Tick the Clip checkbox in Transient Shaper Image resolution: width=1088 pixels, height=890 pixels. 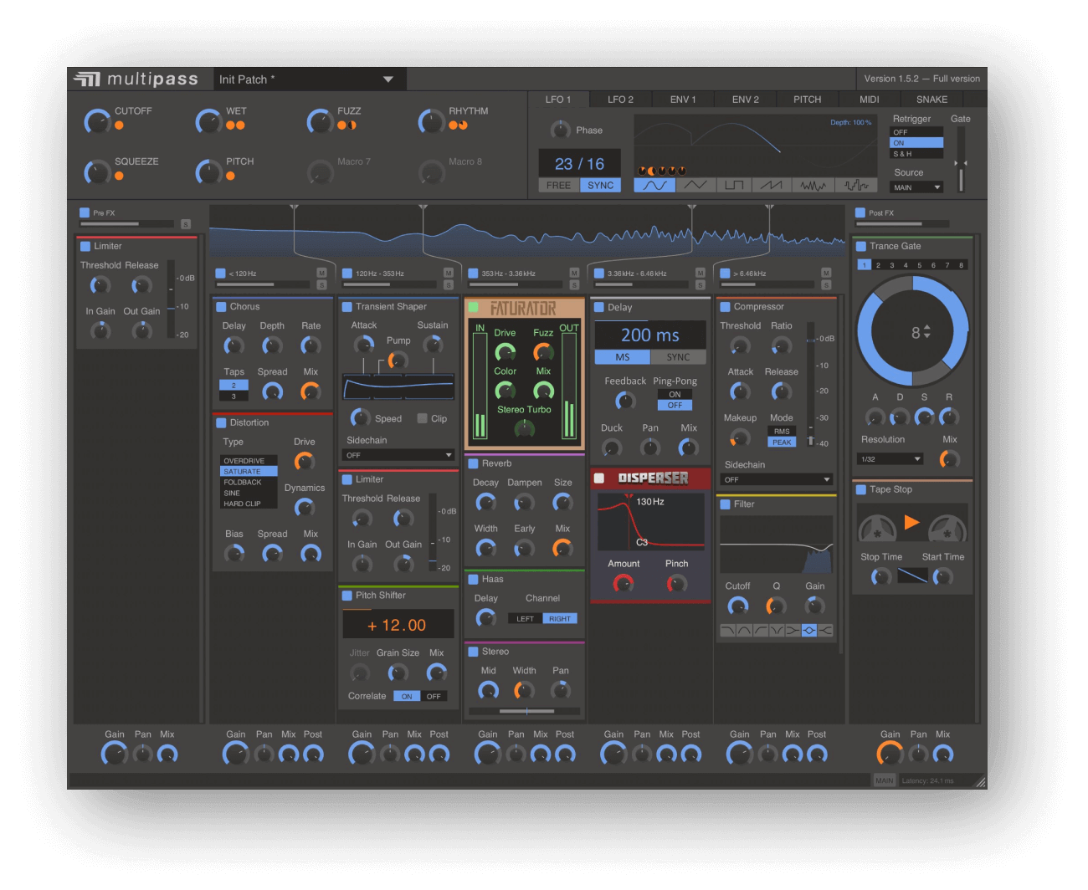(x=423, y=418)
